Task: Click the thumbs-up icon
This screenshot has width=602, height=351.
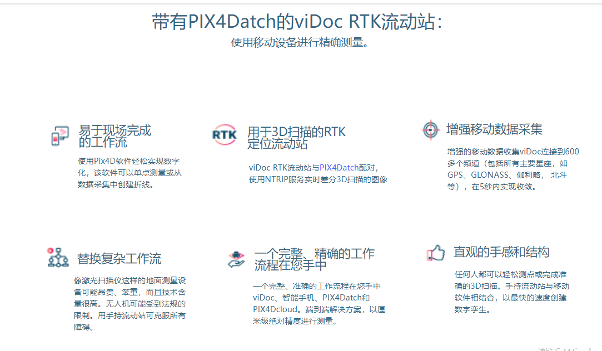Action: point(436,253)
